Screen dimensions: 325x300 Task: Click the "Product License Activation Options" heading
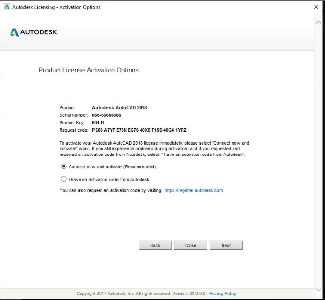click(x=88, y=70)
